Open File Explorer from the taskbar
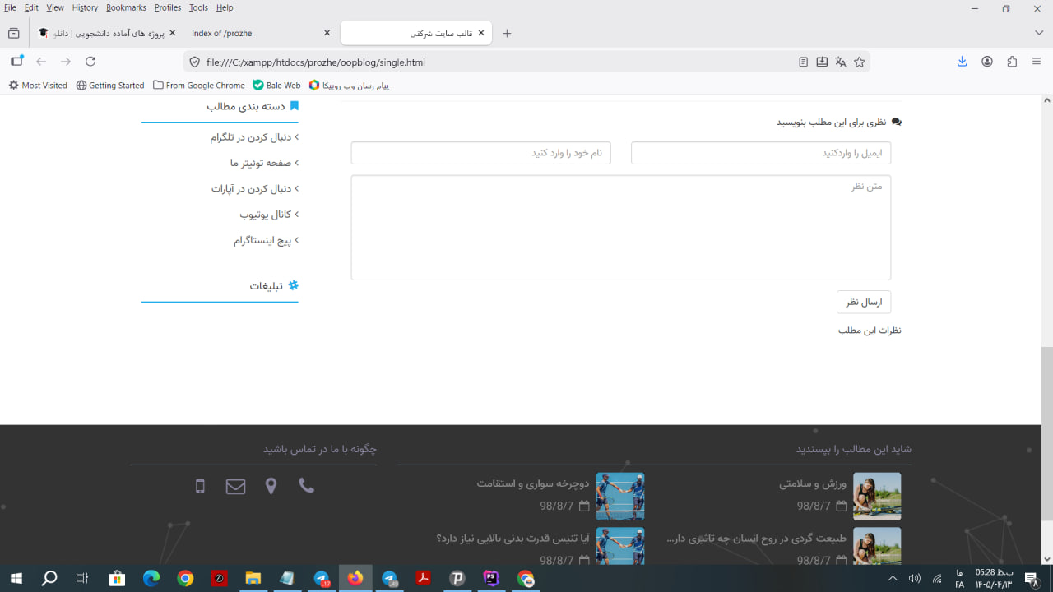The width and height of the screenshot is (1053, 592). click(253, 579)
